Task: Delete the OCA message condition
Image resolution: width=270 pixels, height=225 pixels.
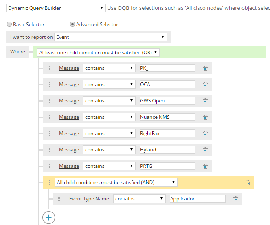Action: (205, 85)
